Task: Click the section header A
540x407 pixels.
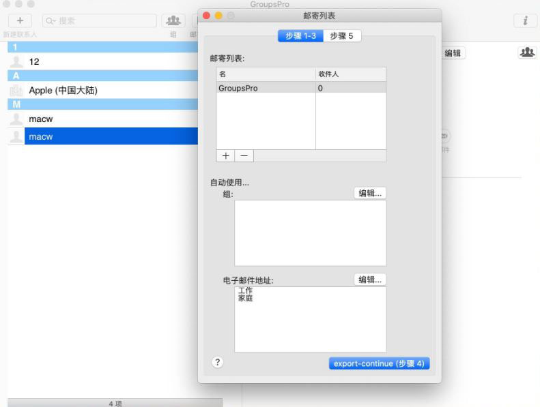Action: pyautogui.click(x=102, y=76)
